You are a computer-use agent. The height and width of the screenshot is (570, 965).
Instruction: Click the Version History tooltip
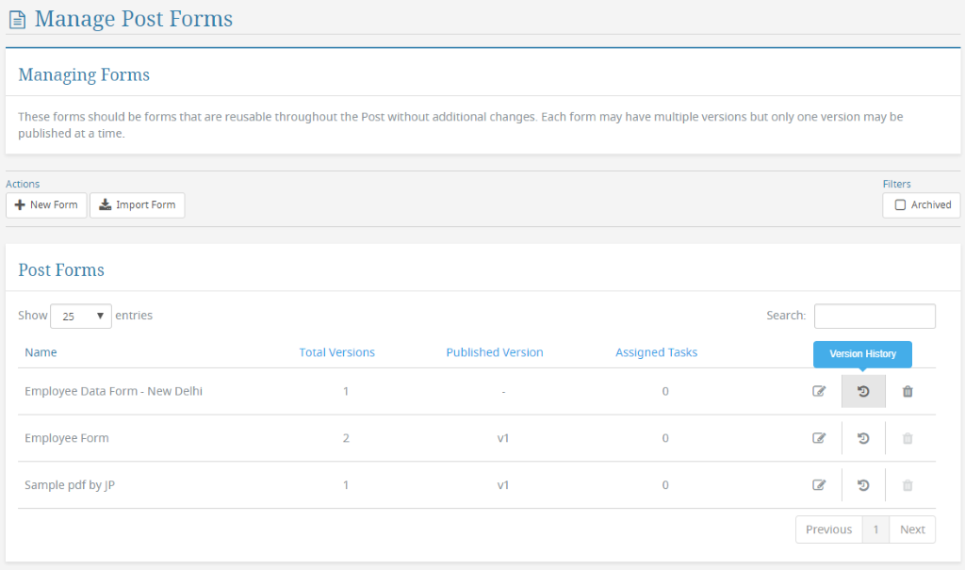(862, 354)
